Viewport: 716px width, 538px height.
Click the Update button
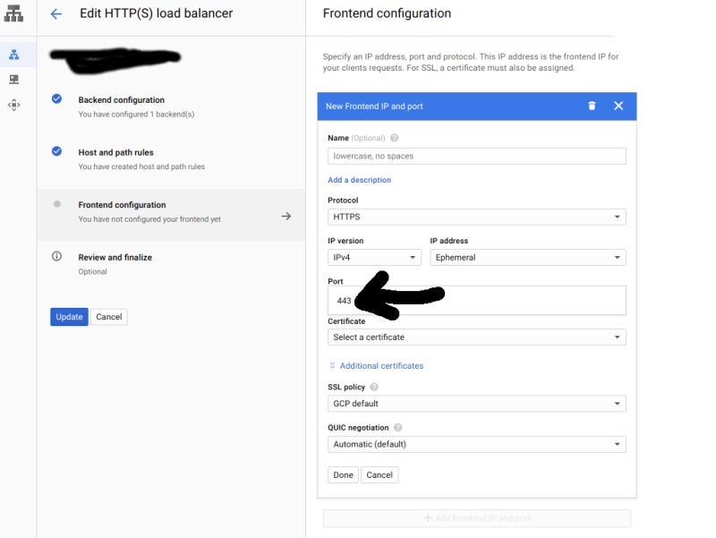coord(68,316)
